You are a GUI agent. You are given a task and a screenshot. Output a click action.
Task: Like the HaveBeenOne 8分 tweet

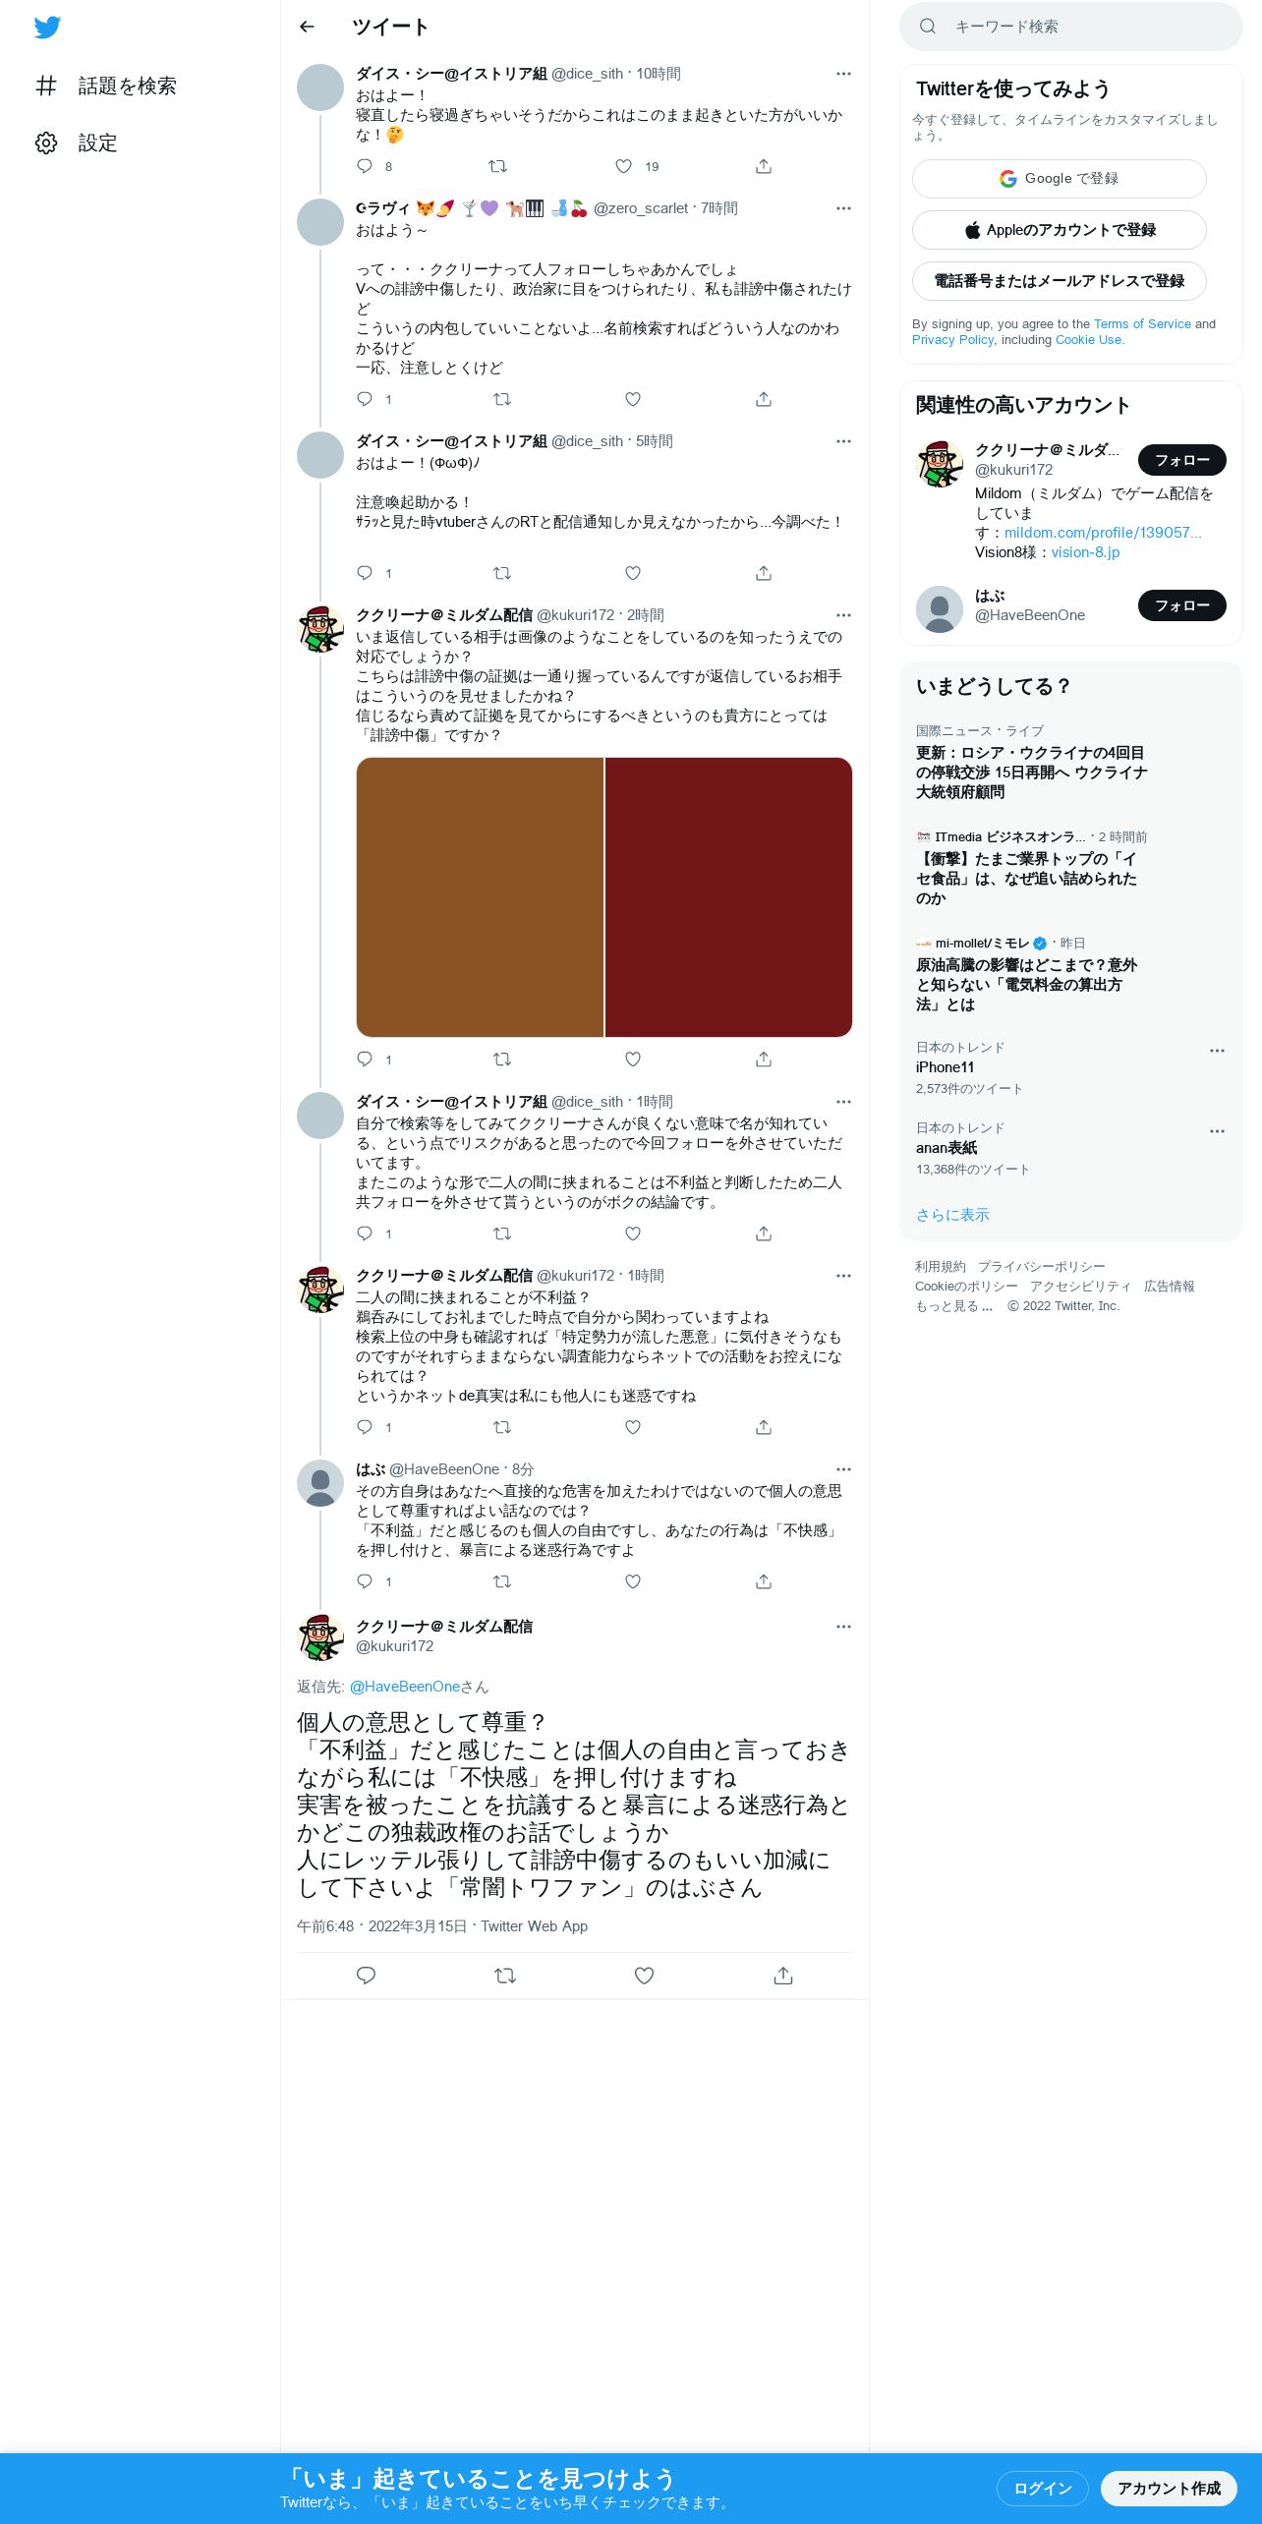click(633, 1581)
